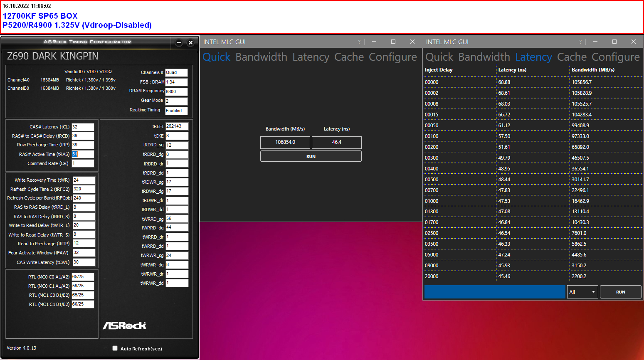The image size is (644, 360).
Task: Select the highlighted Quick tab in the MLC window with the RUN button centered
Action: pyautogui.click(x=216, y=57)
